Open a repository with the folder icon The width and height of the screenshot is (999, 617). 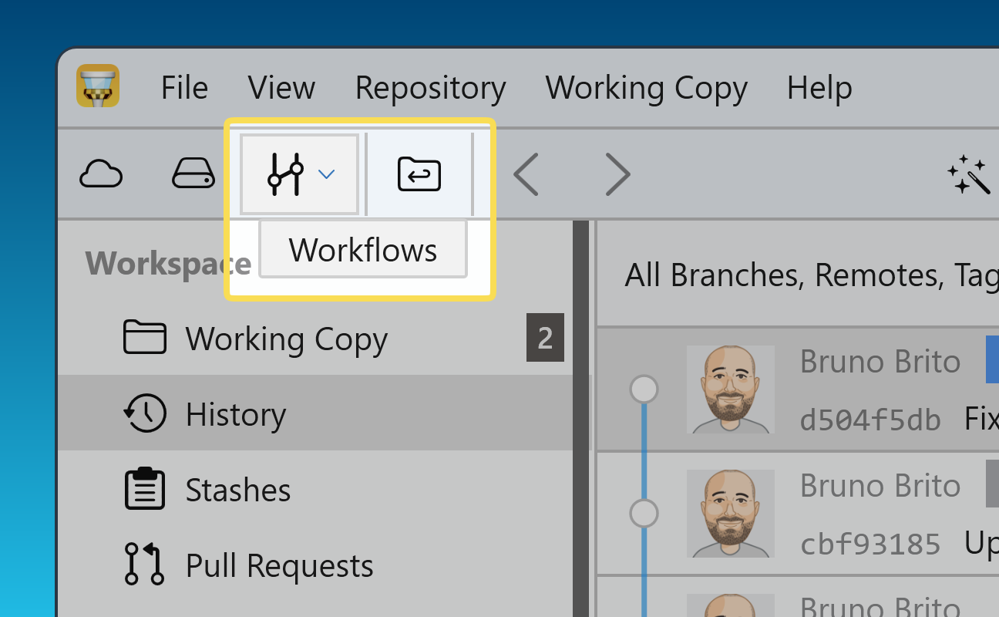(418, 174)
